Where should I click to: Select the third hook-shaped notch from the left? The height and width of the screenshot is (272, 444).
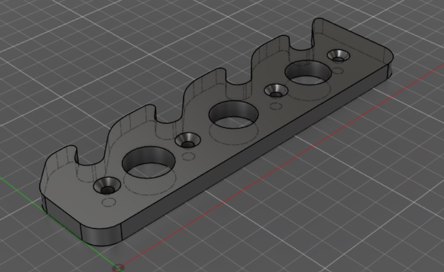(239, 76)
